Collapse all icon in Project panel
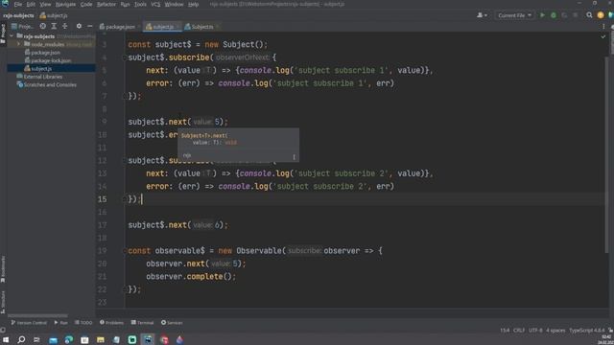Viewport: 614px width, 345px height. click(64, 26)
